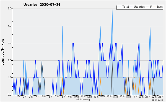The image size is (166, 102).
Task: Click the "13 h" x-axis label
Action: click(96, 97)
